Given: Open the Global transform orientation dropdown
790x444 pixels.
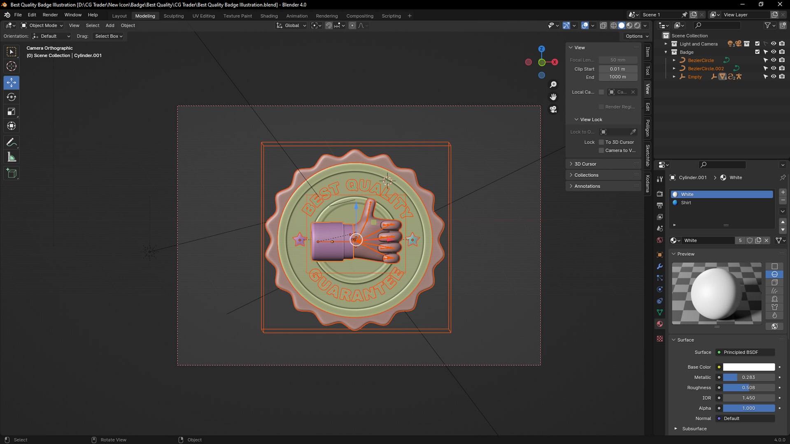Looking at the screenshot, I should [291, 25].
